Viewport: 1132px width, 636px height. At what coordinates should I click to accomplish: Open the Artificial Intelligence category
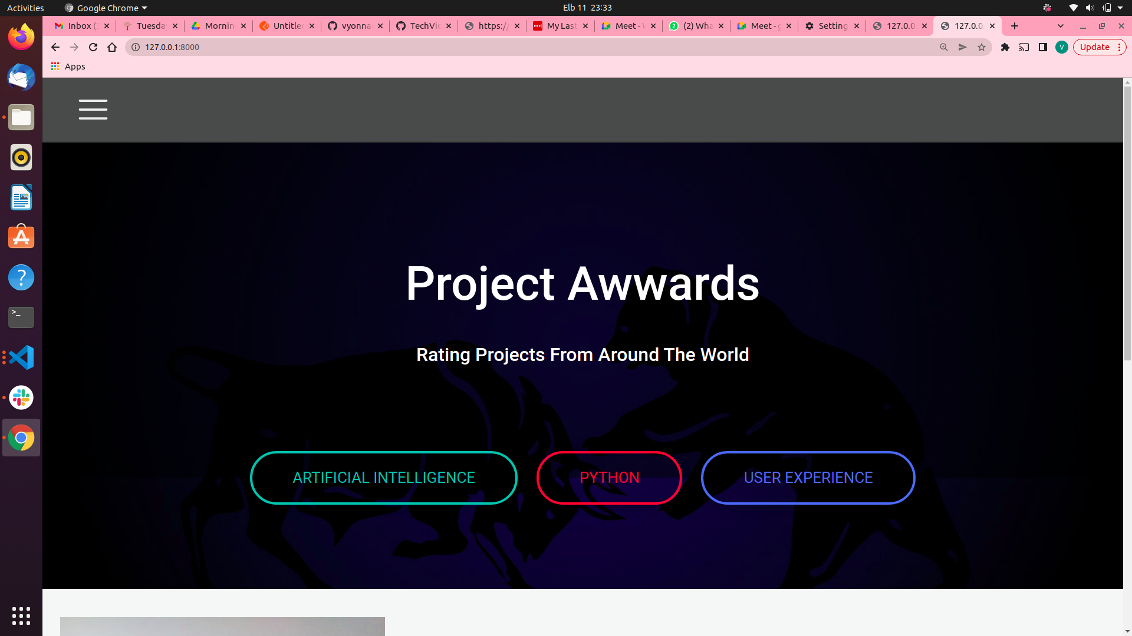[384, 478]
